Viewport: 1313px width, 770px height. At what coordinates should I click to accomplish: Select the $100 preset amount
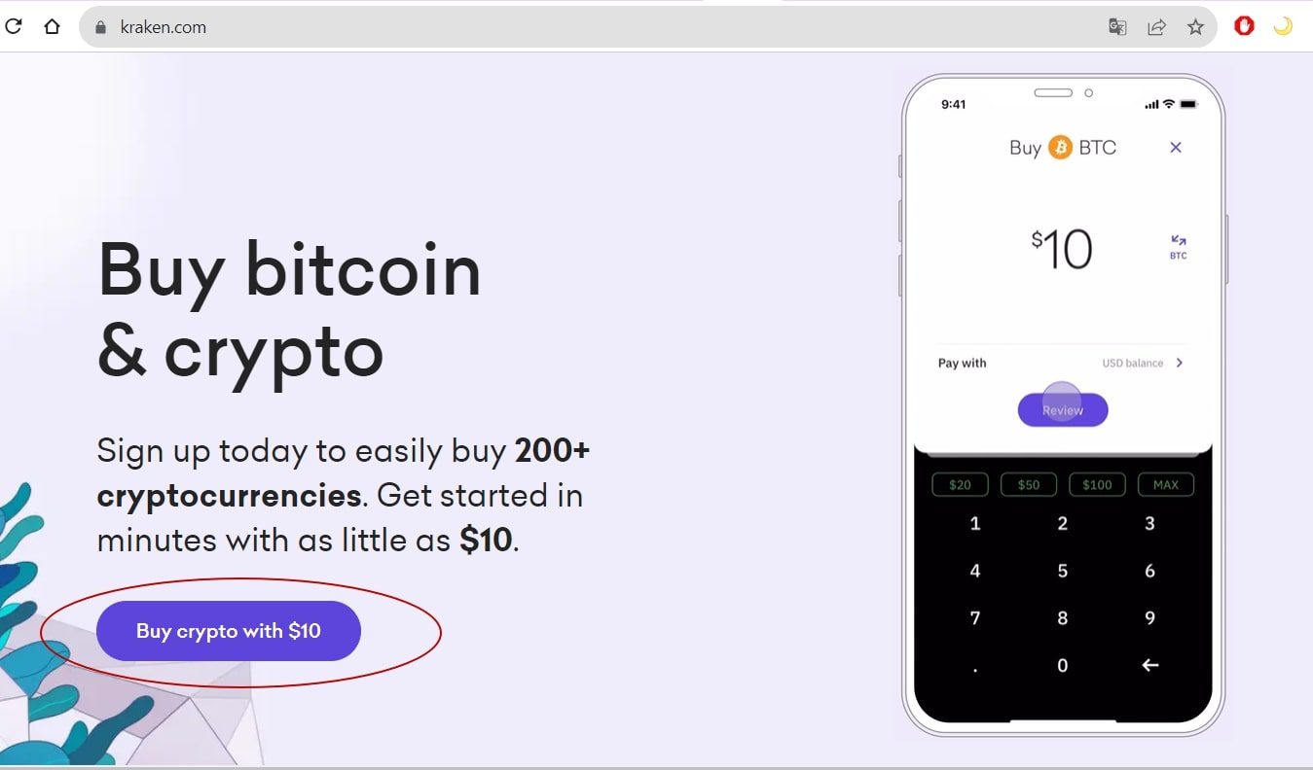[1097, 484]
